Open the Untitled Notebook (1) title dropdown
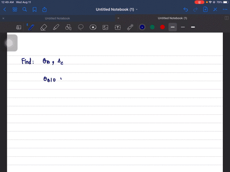Viewport: 230px width, 172px height. pyautogui.click(x=116, y=10)
